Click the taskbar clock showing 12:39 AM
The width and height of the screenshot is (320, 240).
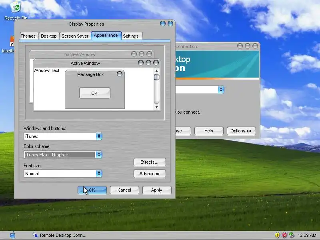pos(307,235)
